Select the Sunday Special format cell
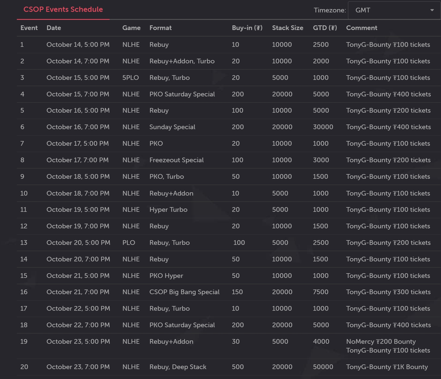The height and width of the screenshot is (379, 441). pyautogui.click(x=172, y=127)
